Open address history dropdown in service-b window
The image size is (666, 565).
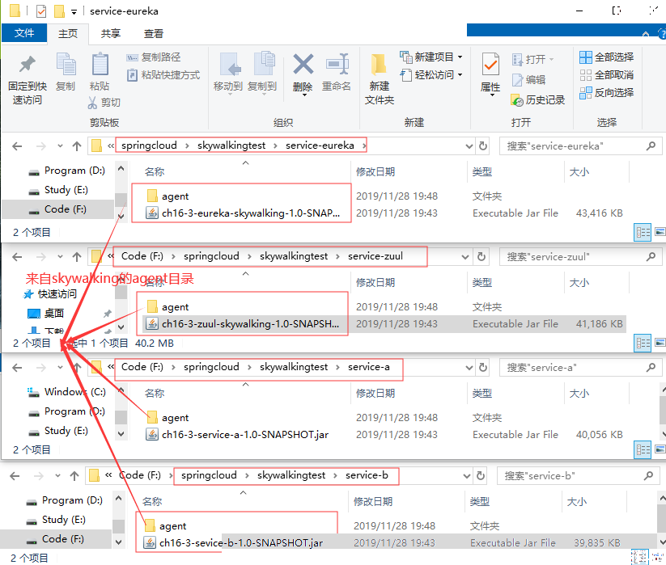point(466,476)
